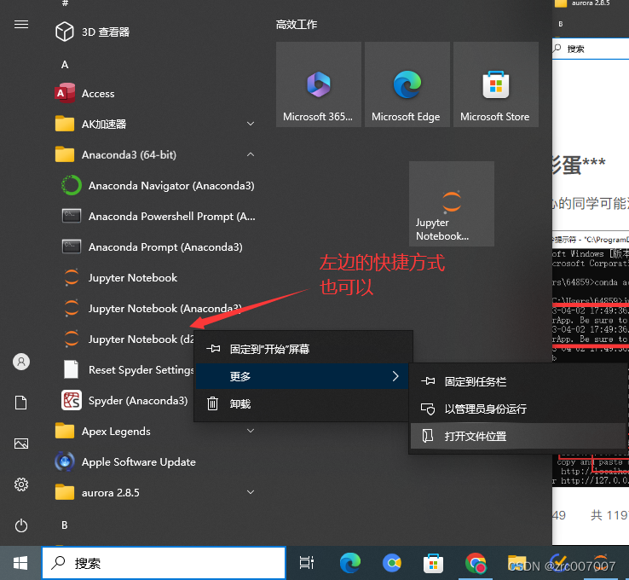Open the Microsoft Edge tile
Image resolution: width=629 pixels, height=580 pixels.
point(407,84)
